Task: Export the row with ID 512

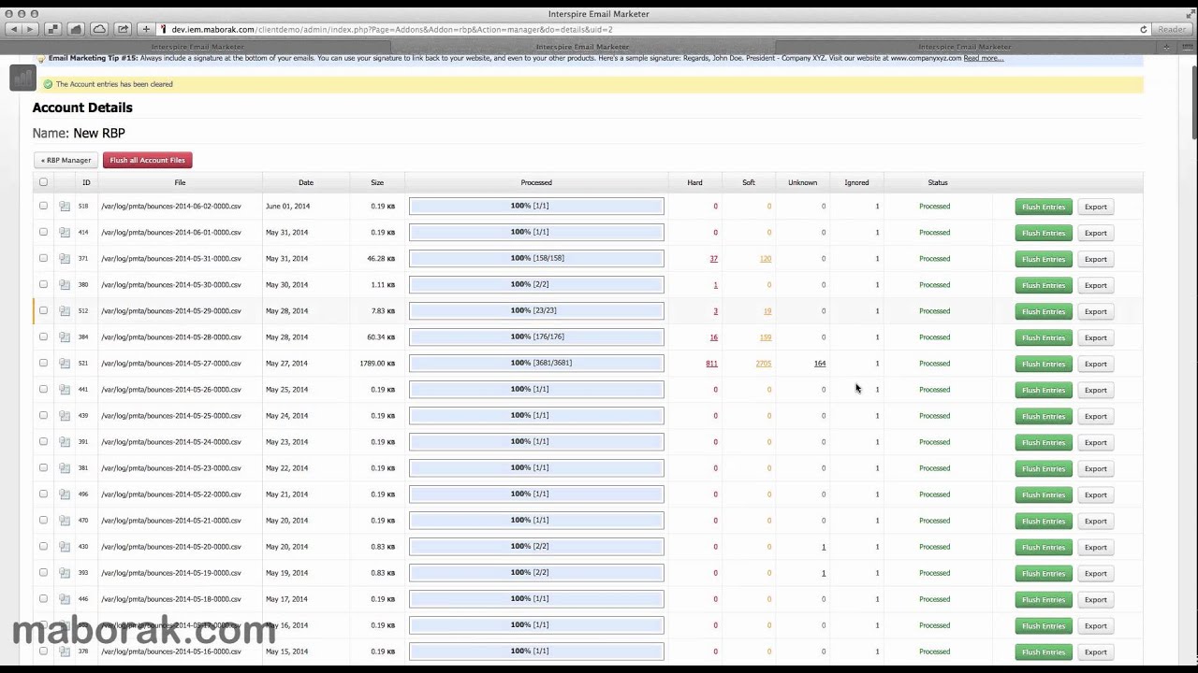Action: pos(1095,311)
